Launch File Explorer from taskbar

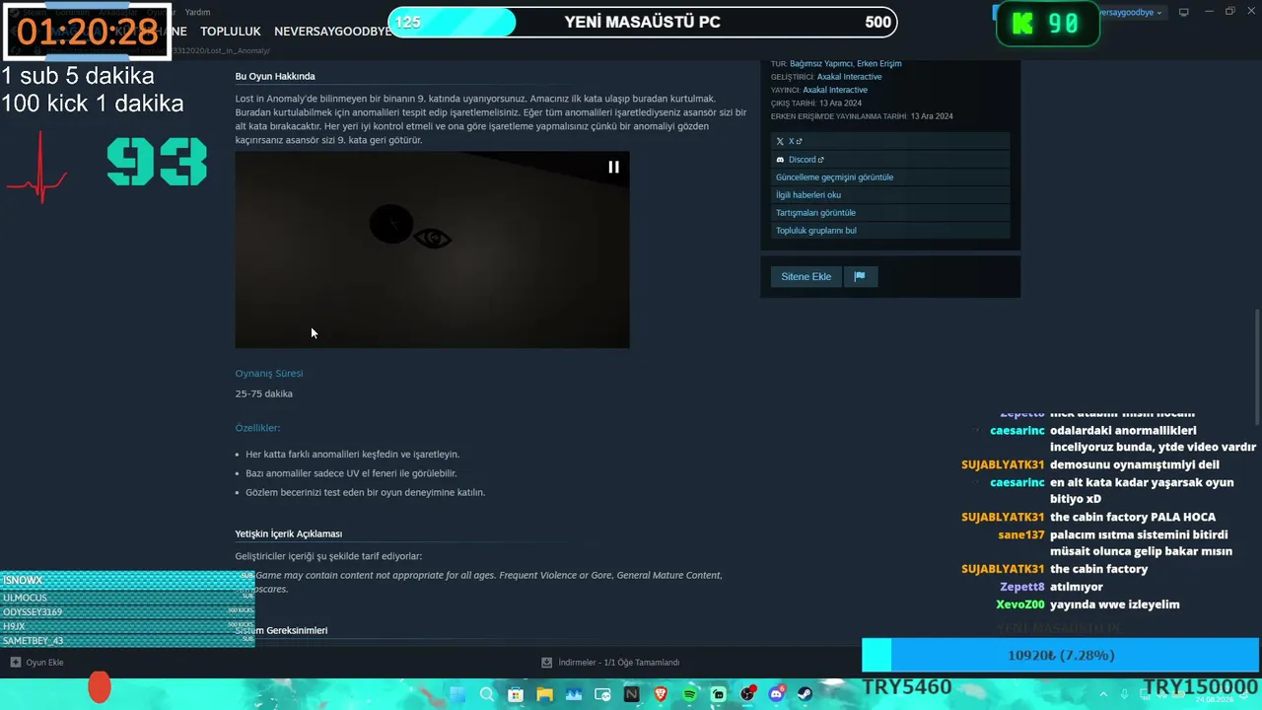point(544,694)
